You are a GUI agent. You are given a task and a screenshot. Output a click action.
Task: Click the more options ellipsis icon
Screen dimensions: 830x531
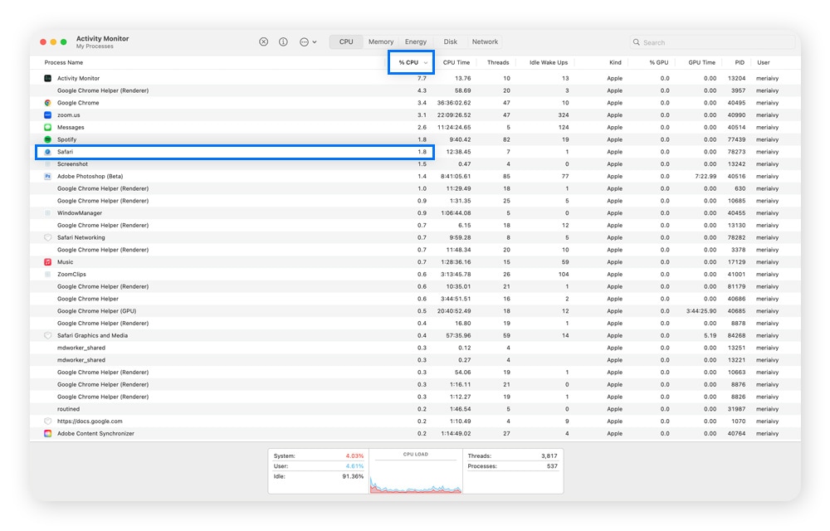pyautogui.click(x=302, y=41)
